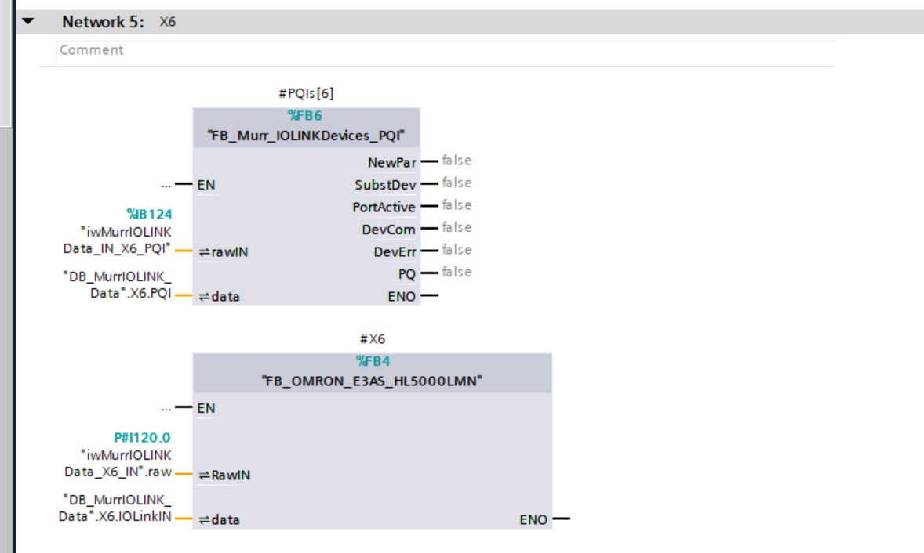Click into the network Comment field
The image size is (924, 553).
click(446, 51)
